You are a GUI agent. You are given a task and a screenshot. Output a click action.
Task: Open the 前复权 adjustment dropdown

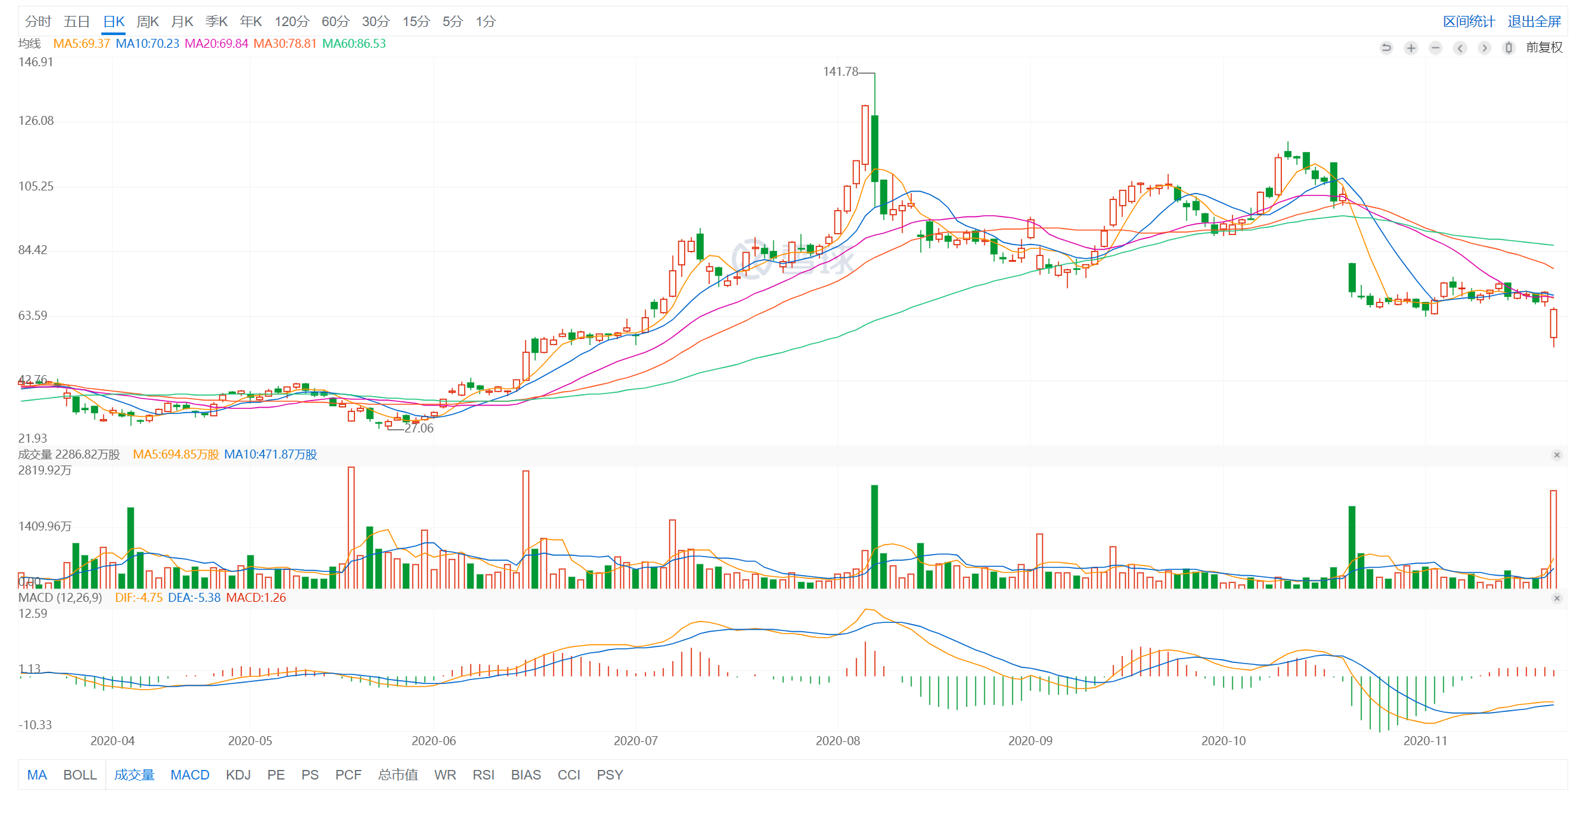pos(1544,48)
